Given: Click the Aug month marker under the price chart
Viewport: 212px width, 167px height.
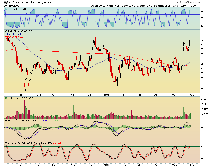Looking at the screenshot, I should [20, 95].
